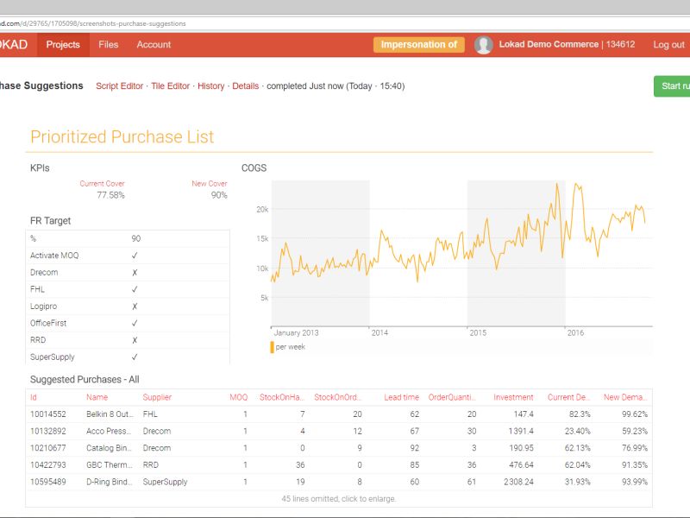
Task: Click the Catalog Bin product name
Action: (109, 448)
